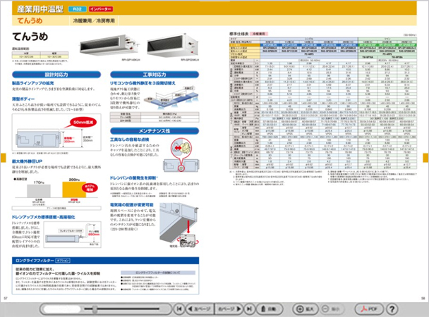
Task: Zoom in with the 拡大 button
Action: [x=306, y=309]
